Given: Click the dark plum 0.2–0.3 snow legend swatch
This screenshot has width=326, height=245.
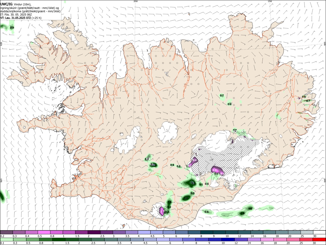Looking at the screenshot, I should pyautogui.click(x=7, y=232).
